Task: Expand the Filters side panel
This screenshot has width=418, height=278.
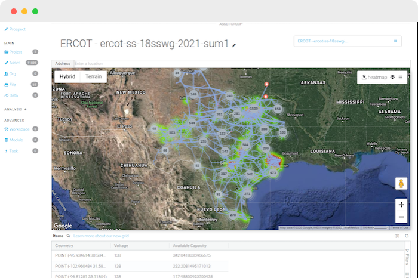Action: tap(407, 257)
